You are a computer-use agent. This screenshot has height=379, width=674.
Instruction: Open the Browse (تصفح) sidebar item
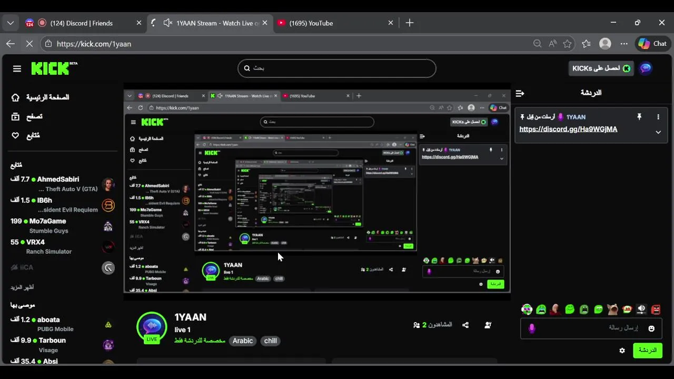point(27,116)
